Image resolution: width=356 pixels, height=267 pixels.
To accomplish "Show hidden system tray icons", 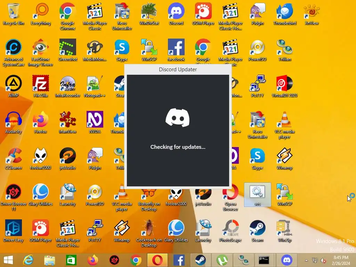I will pos(306,260).
